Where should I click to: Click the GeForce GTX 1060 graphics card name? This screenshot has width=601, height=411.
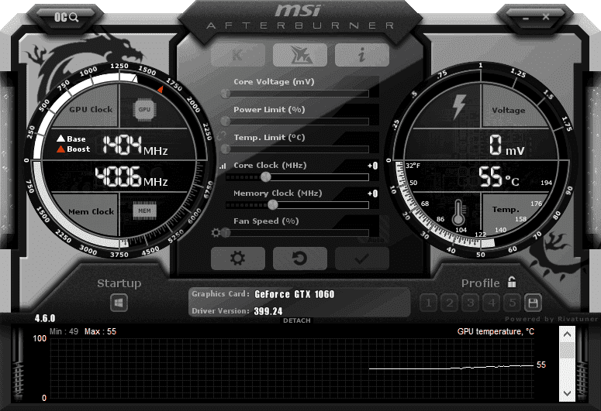point(295,294)
